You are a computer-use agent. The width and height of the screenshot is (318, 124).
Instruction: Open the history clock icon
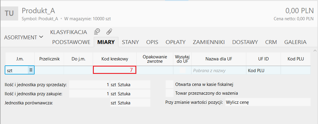pyautogui.click(x=97, y=31)
